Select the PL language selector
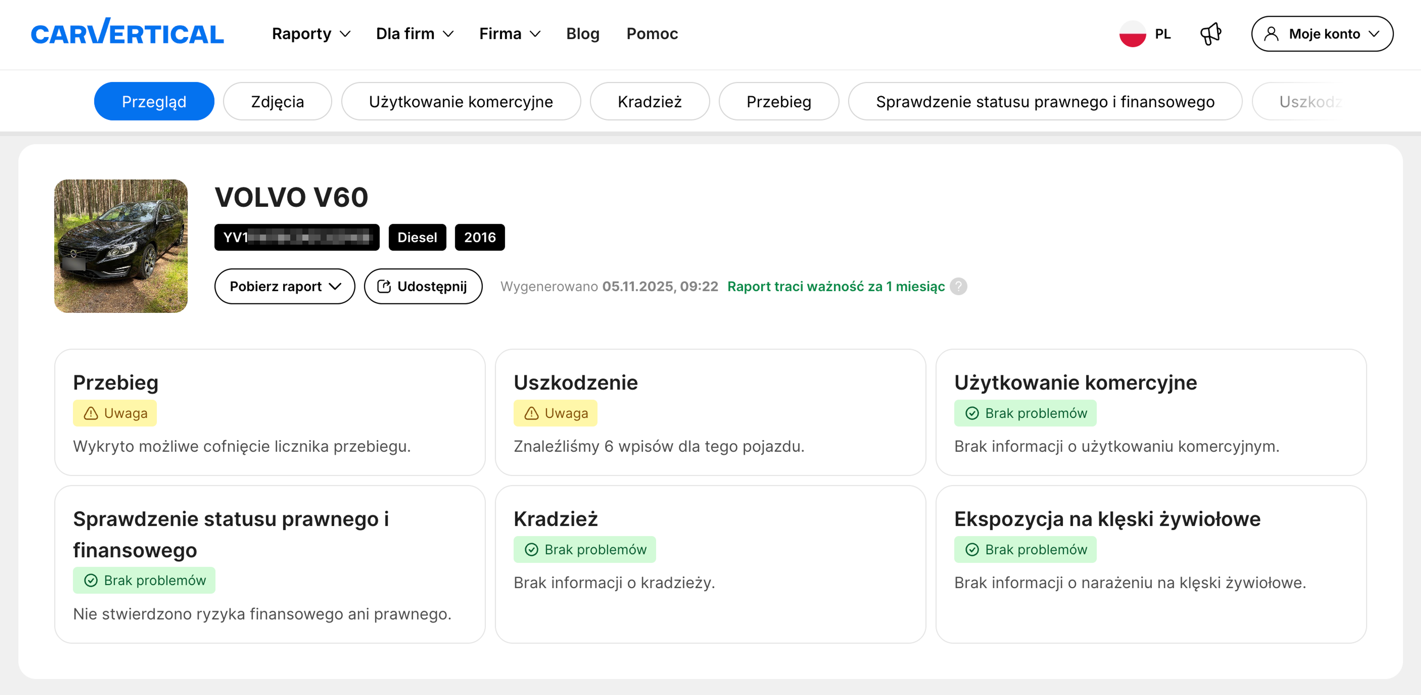Image resolution: width=1421 pixels, height=695 pixels. tap(1145, 34)
